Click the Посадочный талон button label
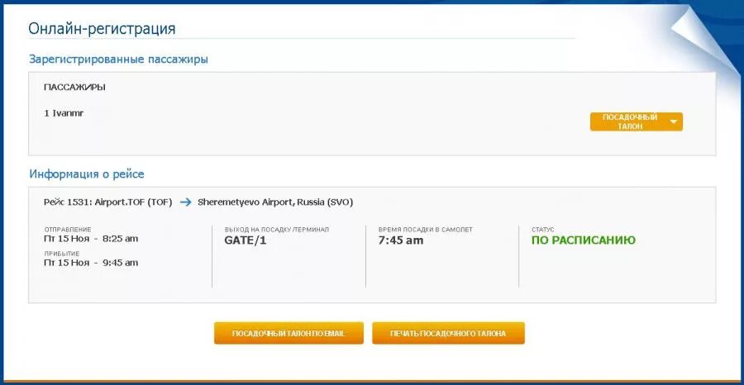 tap(630, 121)
